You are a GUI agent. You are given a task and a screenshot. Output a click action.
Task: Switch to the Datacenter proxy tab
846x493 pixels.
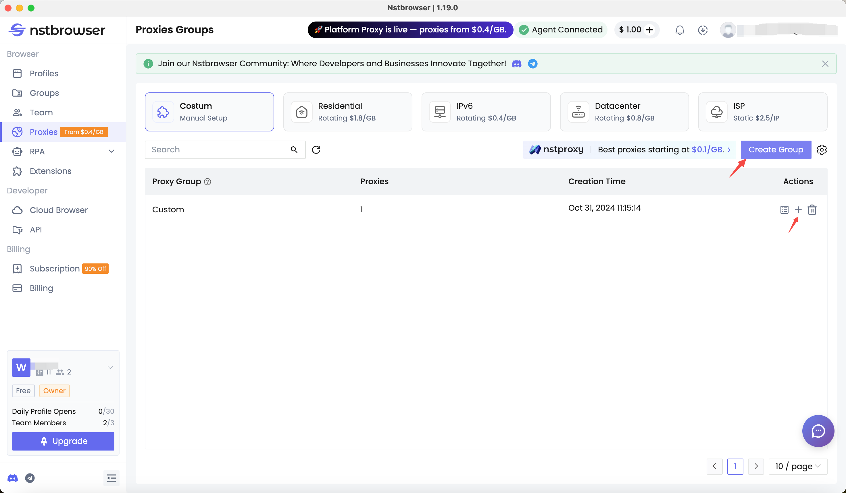pyautogui.click(x=624, y=112)
